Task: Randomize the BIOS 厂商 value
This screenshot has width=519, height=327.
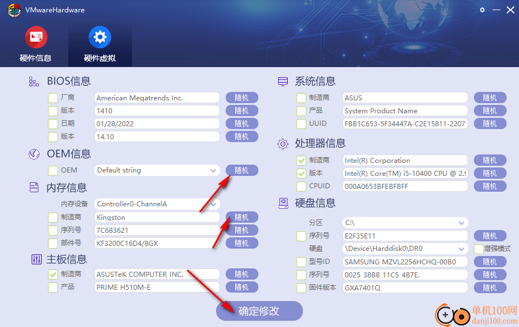Action: (241, 98)
